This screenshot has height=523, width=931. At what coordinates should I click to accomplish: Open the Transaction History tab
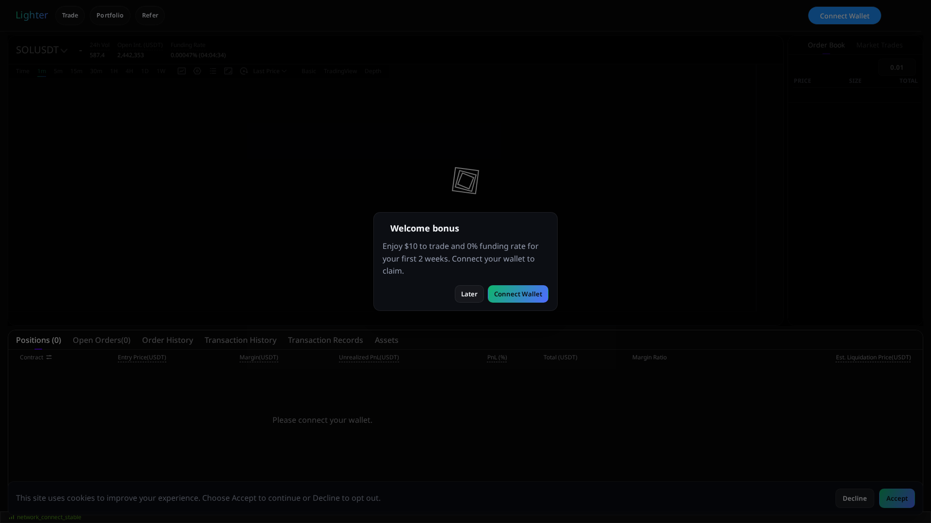[x=240, y=340]
